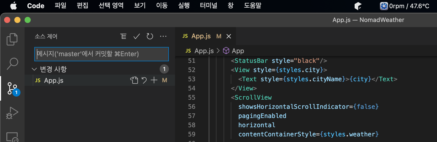
Task: Click the window title App.js — NomadWeather
Action: [368, 20]
